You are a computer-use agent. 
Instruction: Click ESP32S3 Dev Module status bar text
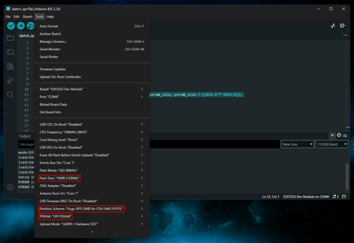pyautogui.click(x=306, y=197)
